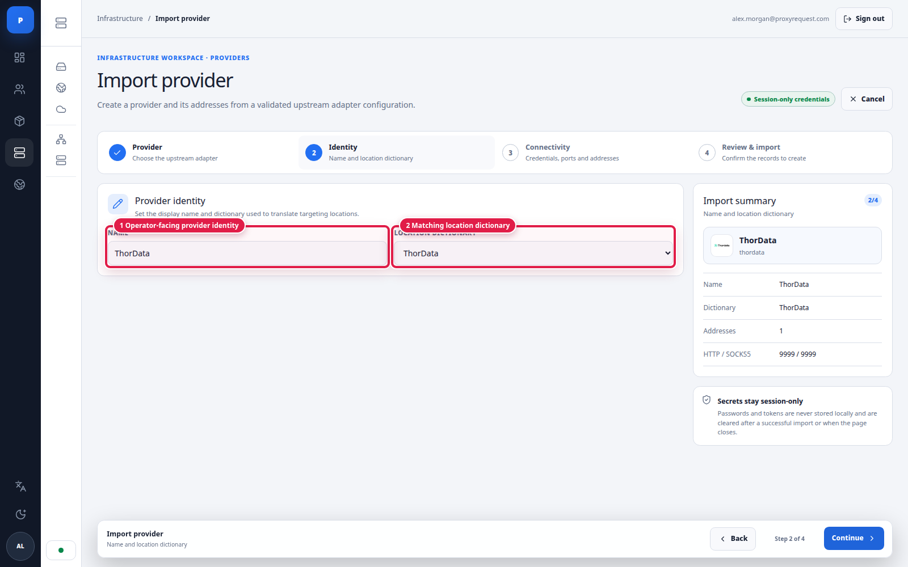Click the Import provider breadcrumb text

point(183,19)
